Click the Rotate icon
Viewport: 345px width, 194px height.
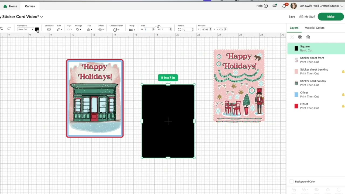click(x=180, y=29)
